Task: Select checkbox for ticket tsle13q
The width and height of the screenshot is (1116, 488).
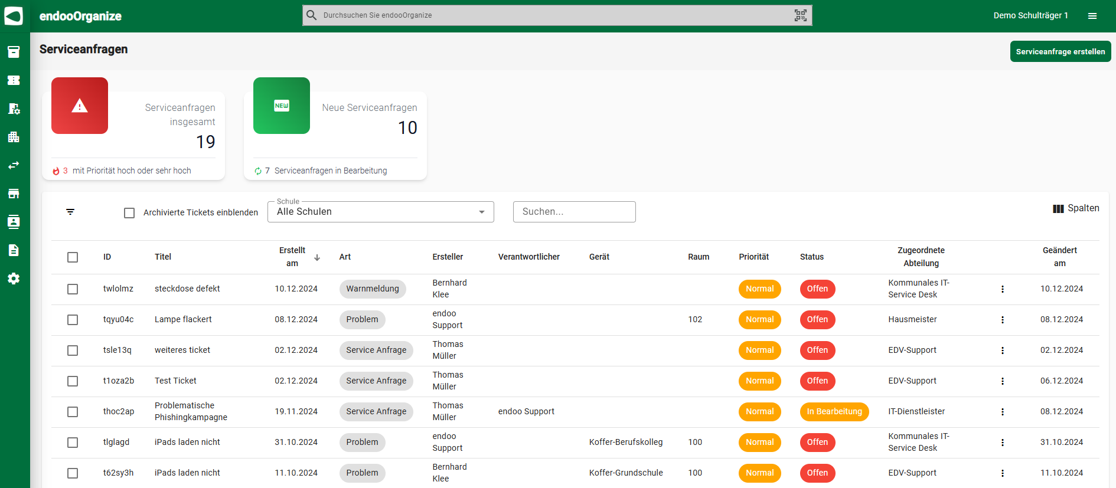Action: point(73,351)
